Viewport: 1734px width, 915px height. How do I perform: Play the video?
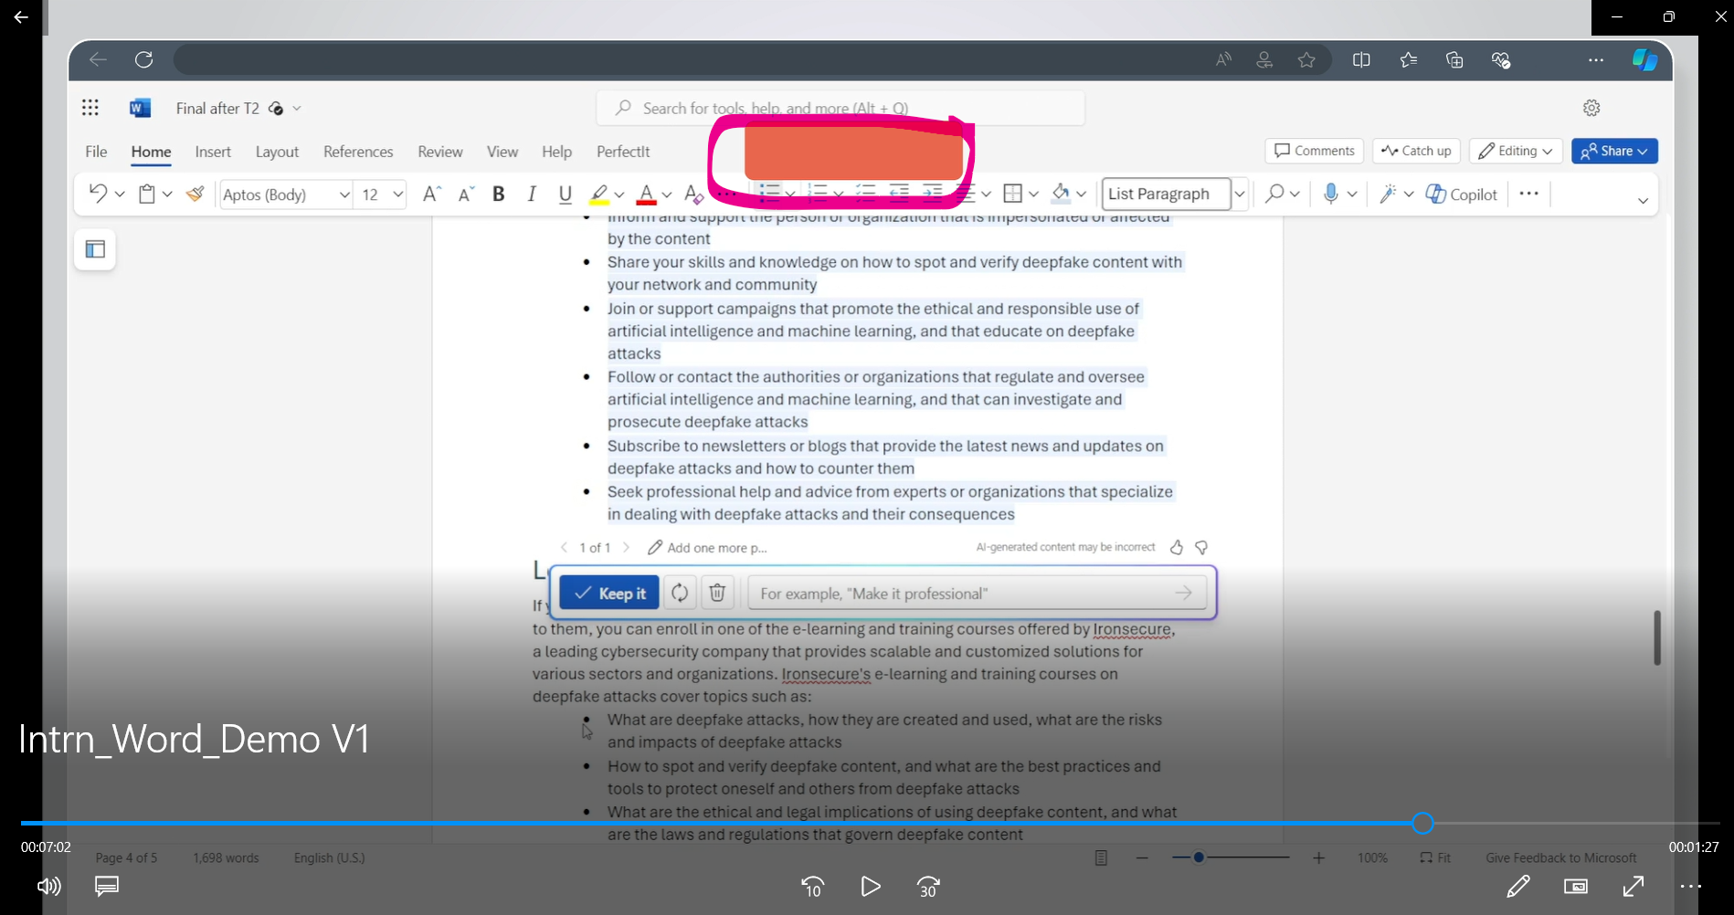870,886
